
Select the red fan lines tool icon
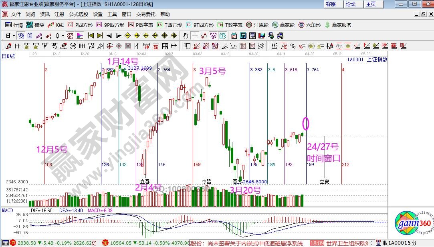click(196, 46)
